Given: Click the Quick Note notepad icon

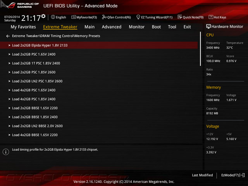Looking at the screenshot, I should point(180,17).
